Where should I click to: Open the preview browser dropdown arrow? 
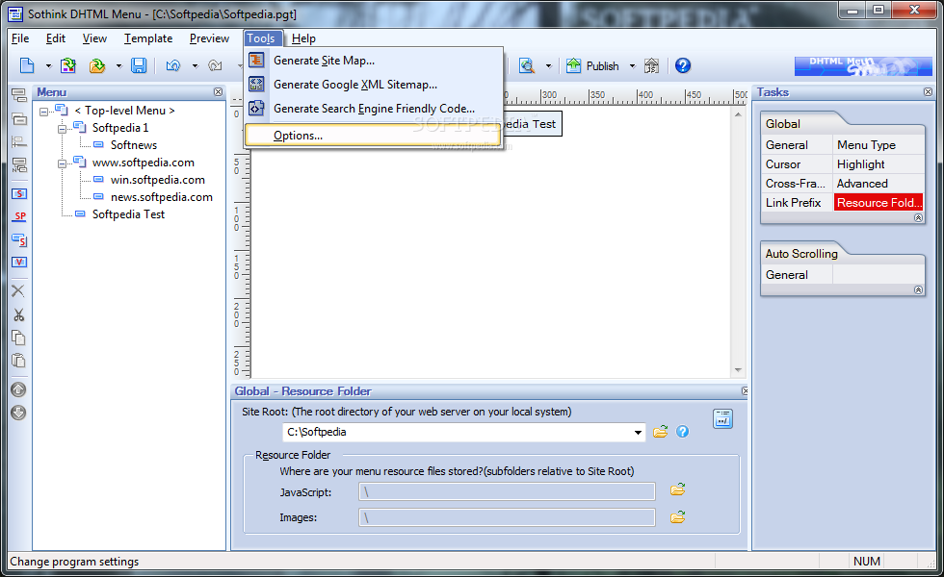tap(548, 66)
